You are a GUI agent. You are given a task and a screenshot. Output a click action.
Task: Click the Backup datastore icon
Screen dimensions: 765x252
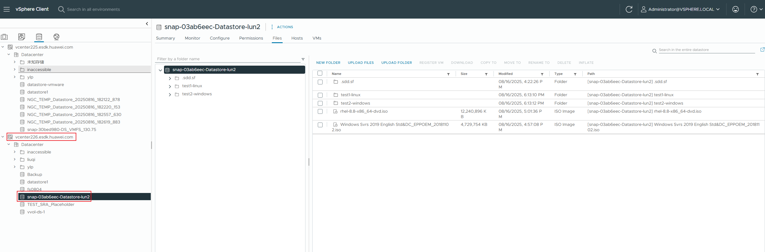22,174
